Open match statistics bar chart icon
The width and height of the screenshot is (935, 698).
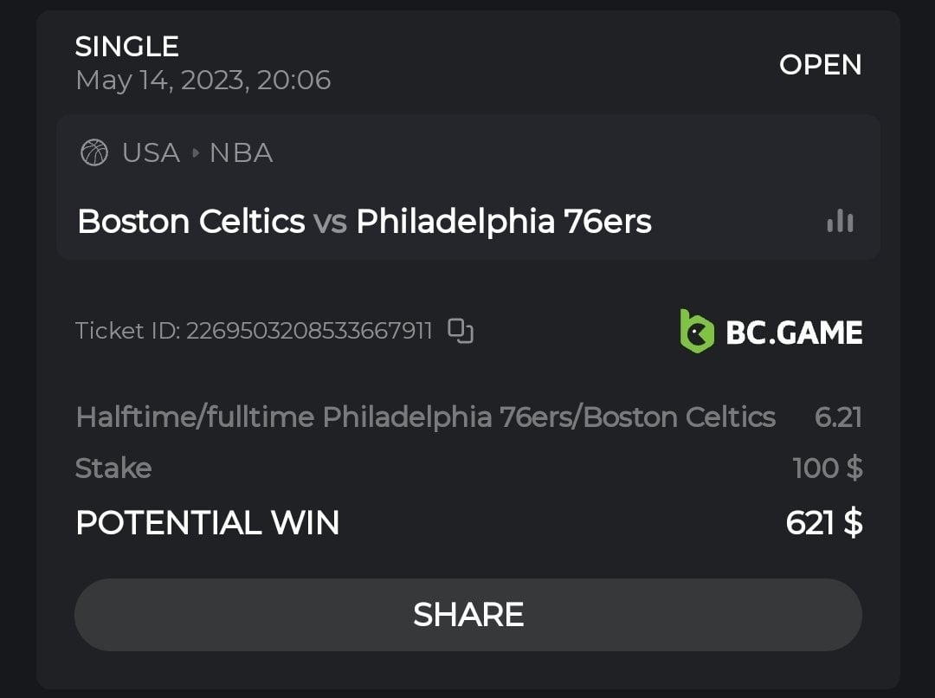[x=840, y=222]
